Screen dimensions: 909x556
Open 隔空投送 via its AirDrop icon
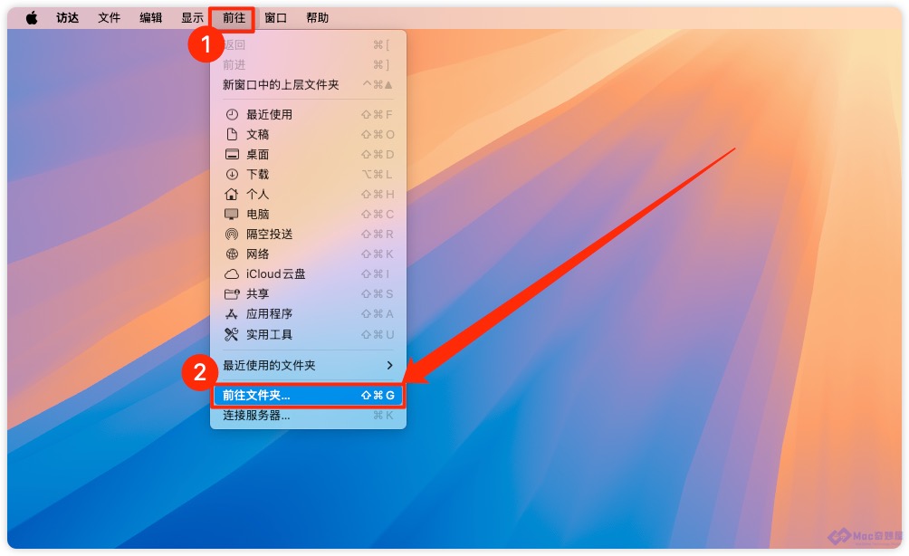coord(231,235)
